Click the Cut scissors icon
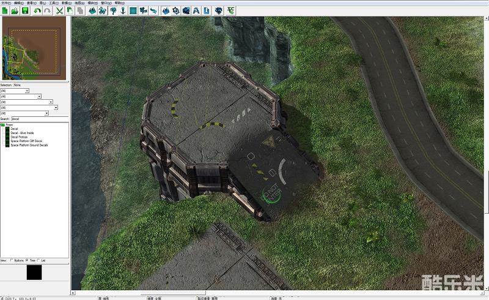The image size is (489, 300). point(60,10)
